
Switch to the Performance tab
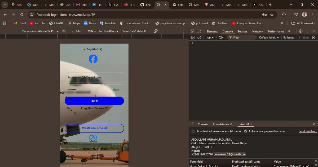pos(276,31)
